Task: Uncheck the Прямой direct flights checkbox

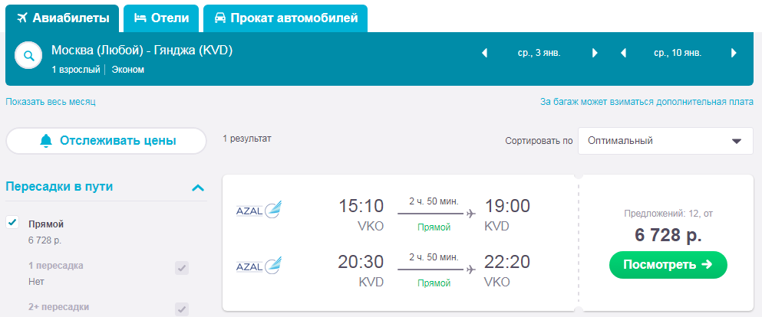Action: point(12,223)
